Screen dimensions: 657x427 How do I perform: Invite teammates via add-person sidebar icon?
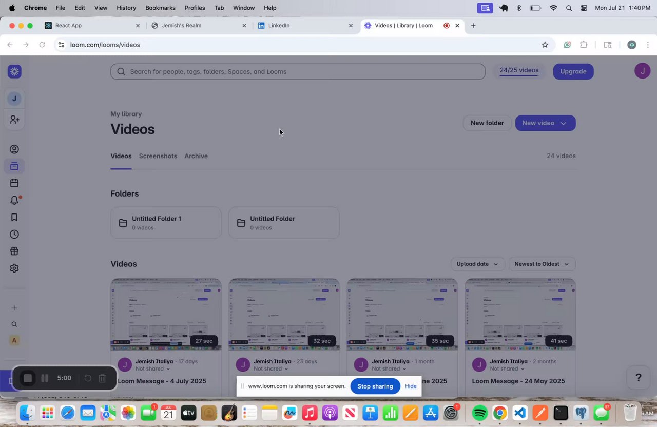click(14, 119)
